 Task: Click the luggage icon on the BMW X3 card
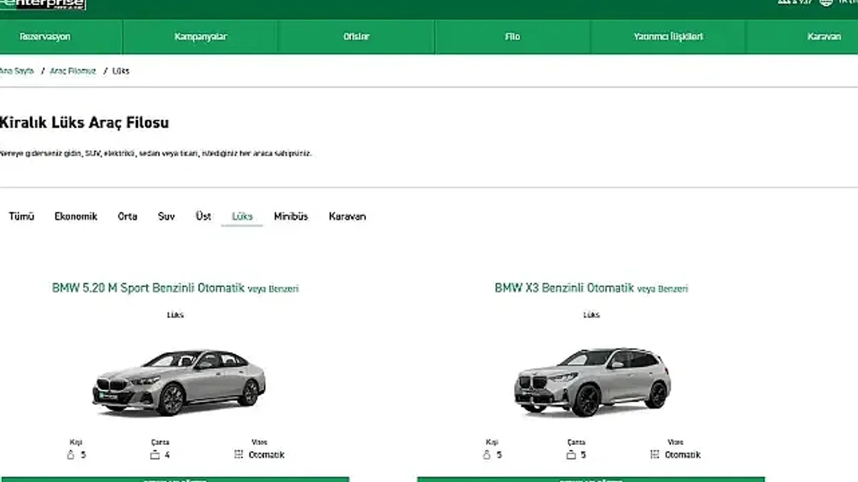click(x=571, y=455)
